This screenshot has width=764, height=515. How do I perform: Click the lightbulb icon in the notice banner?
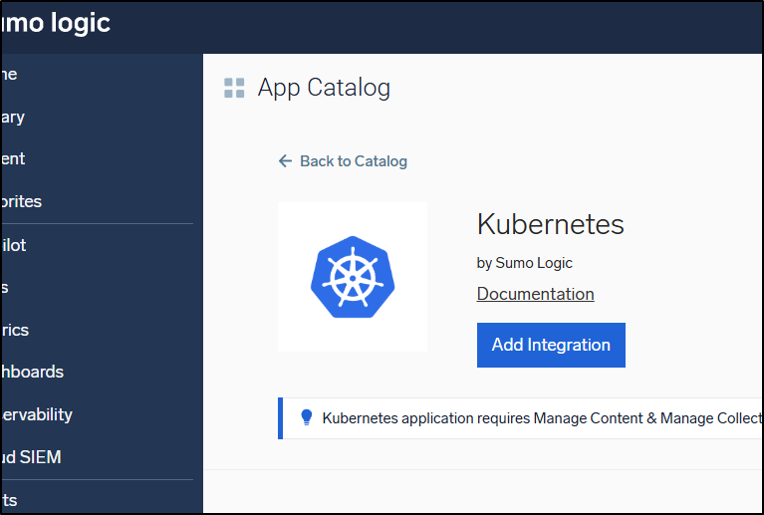click(307, 417)
